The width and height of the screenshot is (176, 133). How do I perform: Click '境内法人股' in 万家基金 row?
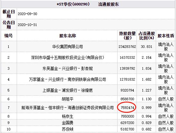pos(166,79)
